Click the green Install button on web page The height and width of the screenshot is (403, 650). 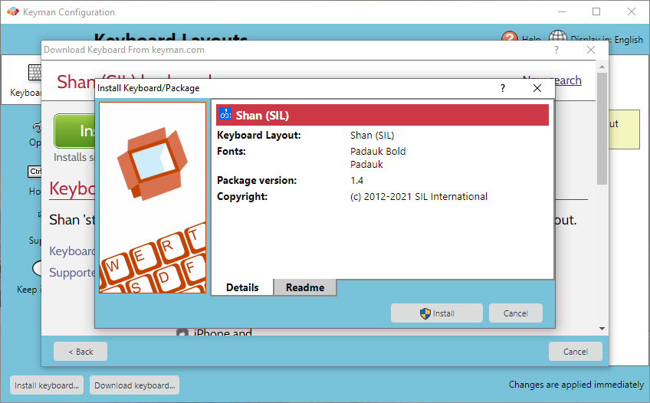click(x=74, y=131)
